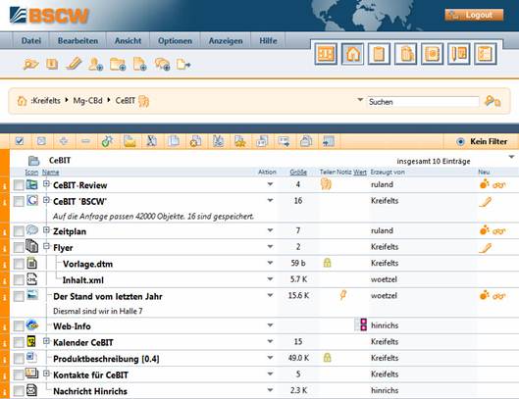
Task: Click the new discussion icon
Action: tap(162, 64)
